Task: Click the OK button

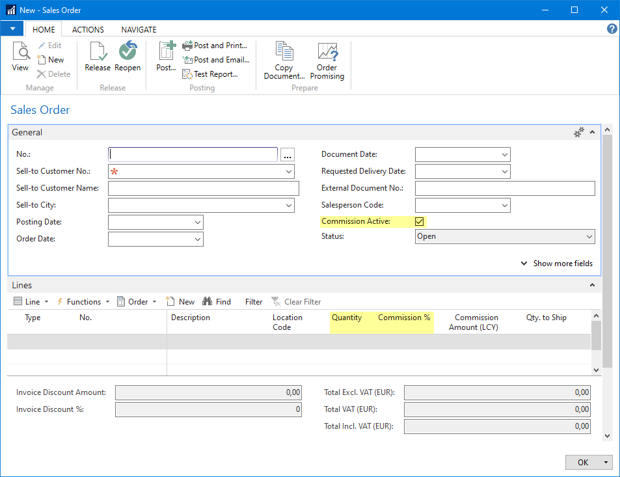Action: (x=583, y=462)
